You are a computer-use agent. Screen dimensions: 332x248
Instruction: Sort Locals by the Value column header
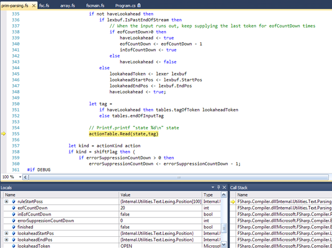161,195
